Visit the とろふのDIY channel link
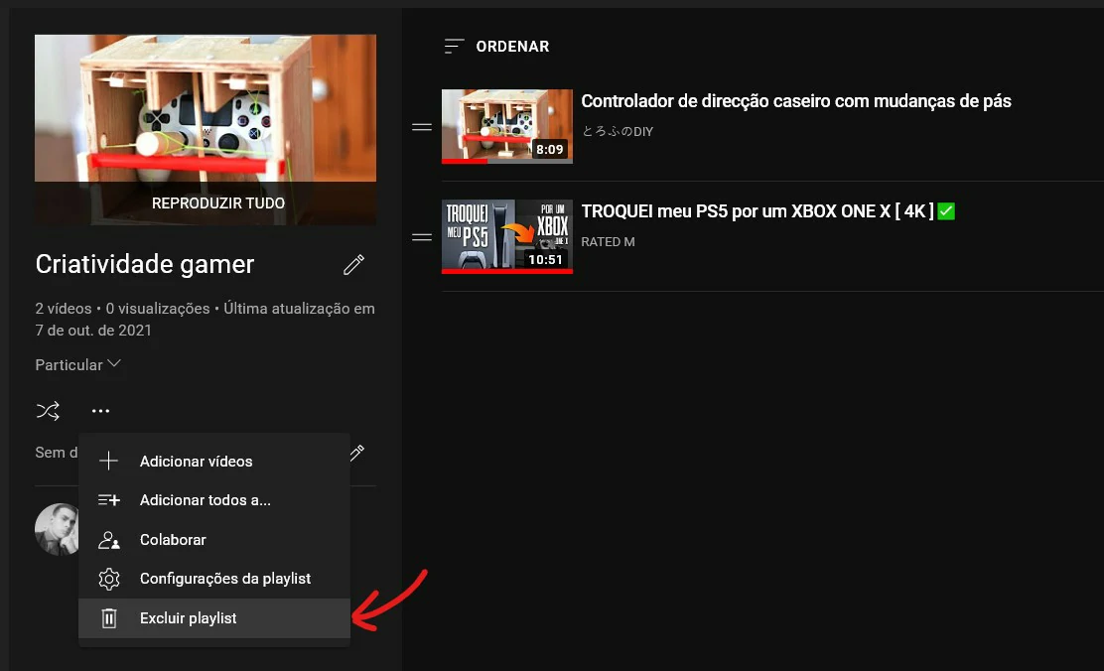This screenshot has height=671, width=1104. [618, 132]
